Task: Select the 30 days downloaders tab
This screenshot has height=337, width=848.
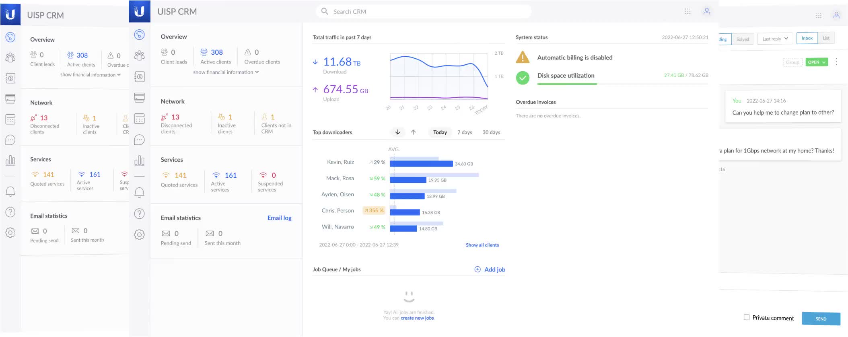Action: click(491, 132)
